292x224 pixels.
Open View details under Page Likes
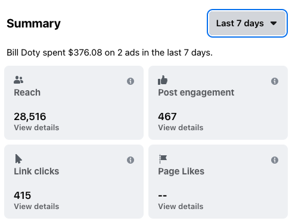coord(181,206)
